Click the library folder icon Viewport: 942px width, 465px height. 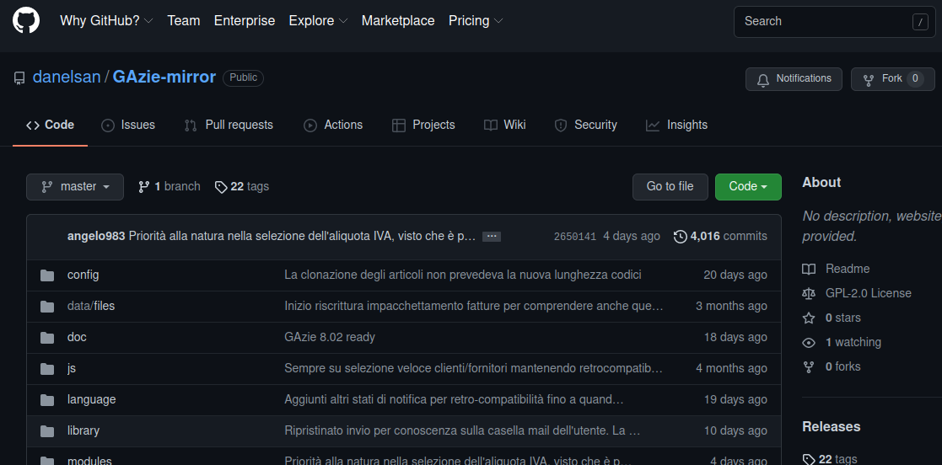click(47, 430)
